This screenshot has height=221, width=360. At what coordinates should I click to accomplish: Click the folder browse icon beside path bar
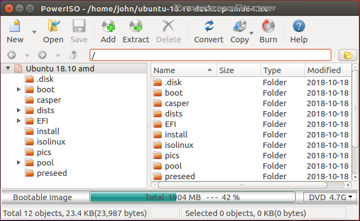point(347,55)
